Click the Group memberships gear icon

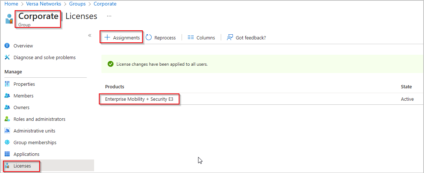click(x=7, y=143)
